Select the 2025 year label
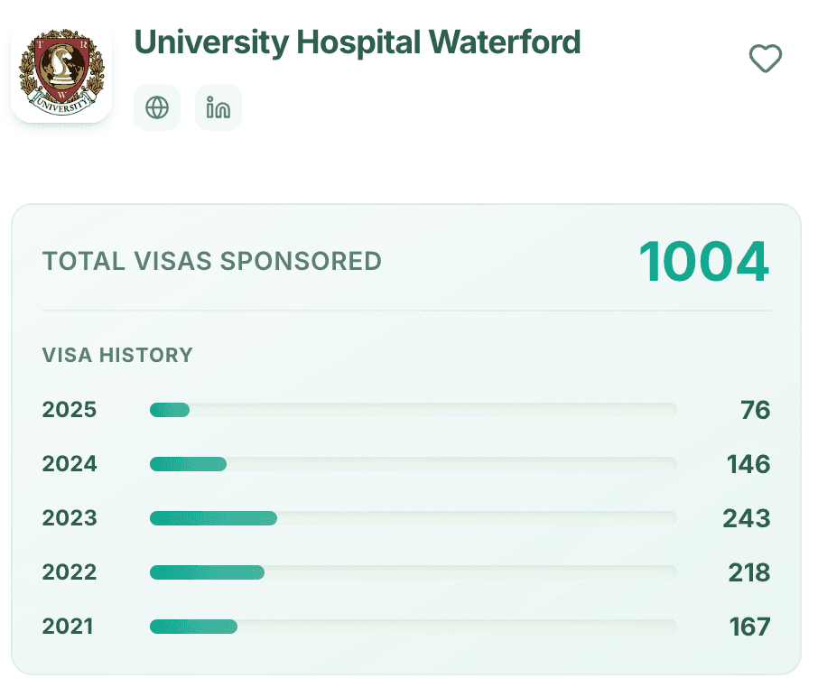Image resolution: width=818 pixels, height=697 pixels. [70, 410]
